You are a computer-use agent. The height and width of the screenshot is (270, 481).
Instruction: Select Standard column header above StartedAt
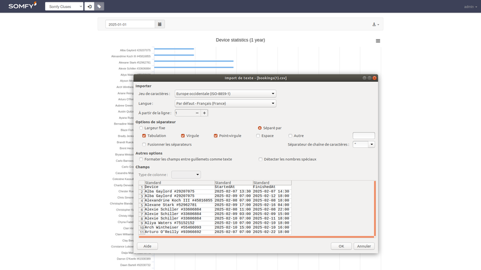(x=234, y=182)
